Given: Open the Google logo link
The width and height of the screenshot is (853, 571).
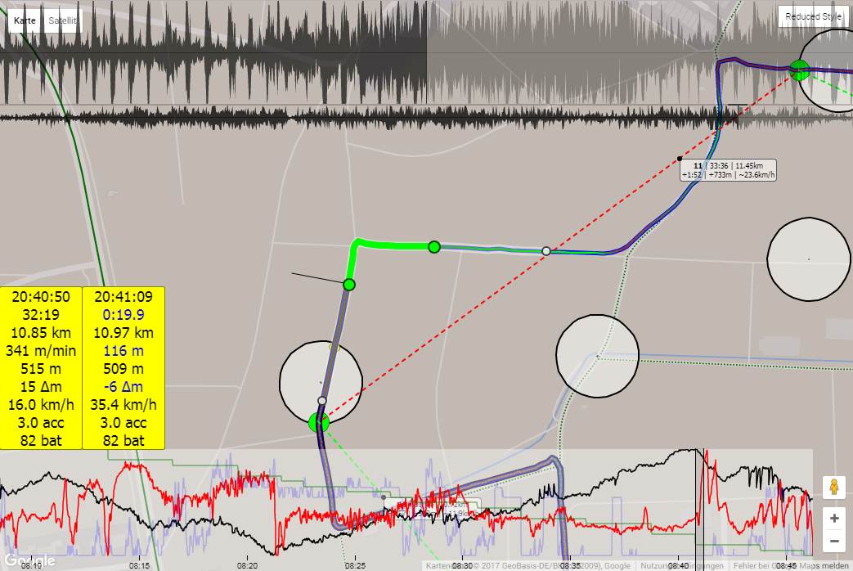Looking at the screenshot, I should [29, 560].
